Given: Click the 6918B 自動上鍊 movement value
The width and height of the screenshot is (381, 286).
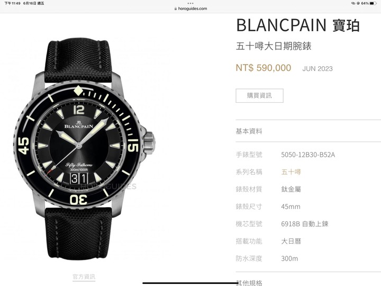Looking at the screenshot, I should coord(305,224).
